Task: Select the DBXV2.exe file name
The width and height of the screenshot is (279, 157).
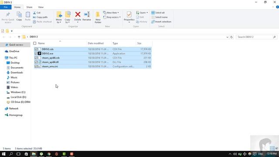Action: pyautogui.click(x=48, y=53)
